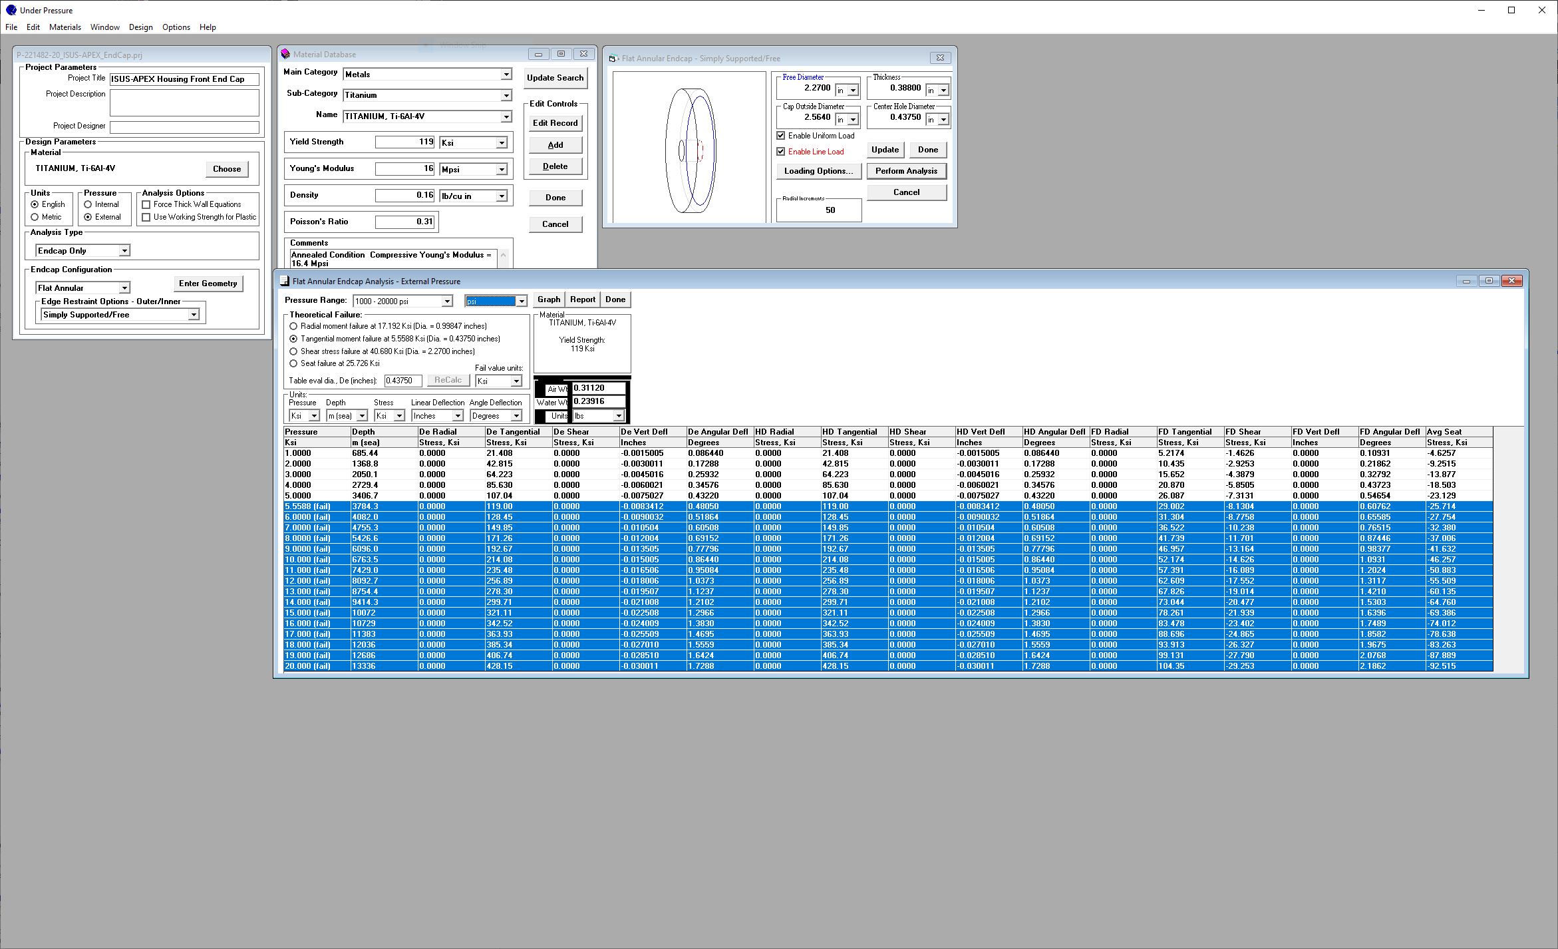Select Radial moment failure radio option
The image size is (1558, 949).
[x=293, y=326]
